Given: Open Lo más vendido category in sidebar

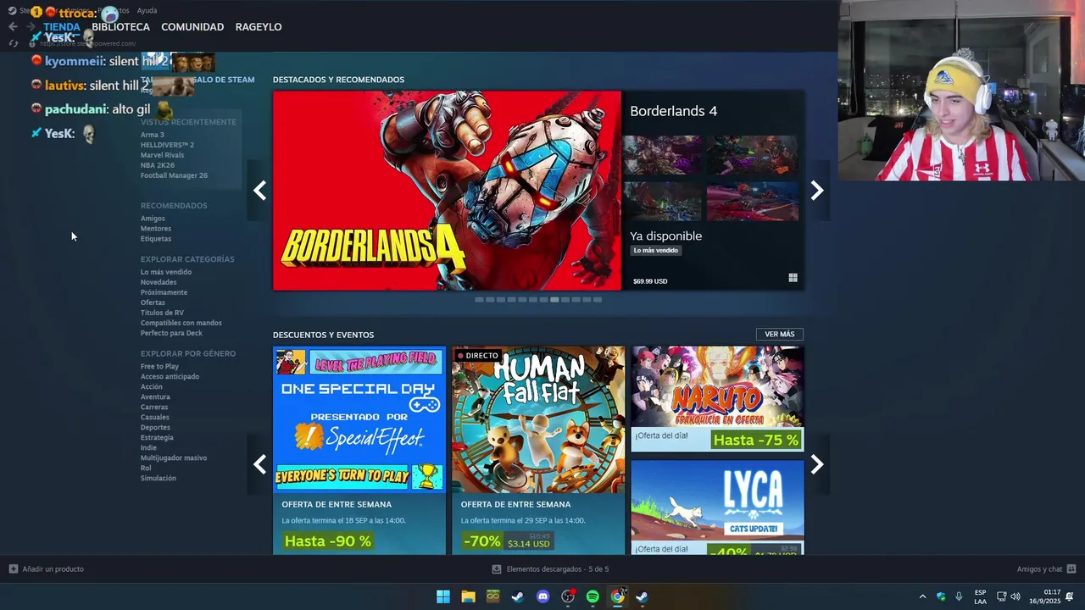Looking at the screenshot, I should [x=166, y=272].
